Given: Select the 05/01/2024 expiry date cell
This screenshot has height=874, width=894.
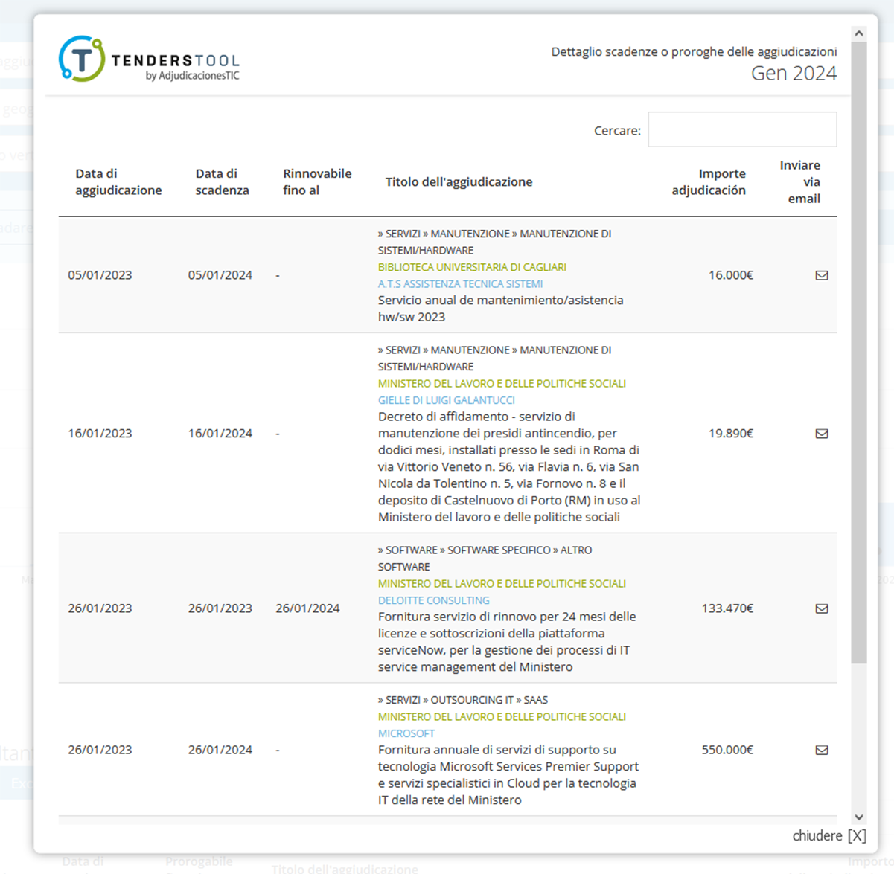Looking at the screenshot, I should pyautogui.click(x=220, y=275).
